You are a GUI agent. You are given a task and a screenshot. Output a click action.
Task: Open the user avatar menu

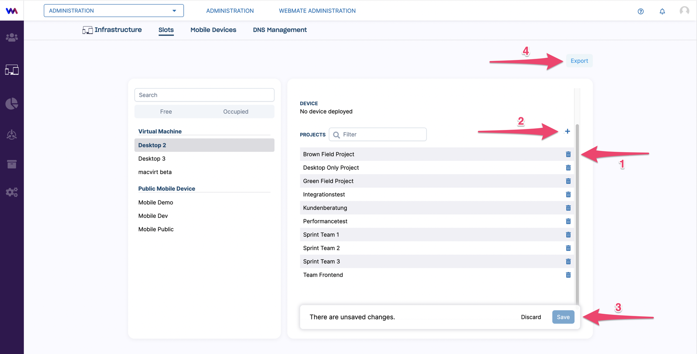pos(684,11)
